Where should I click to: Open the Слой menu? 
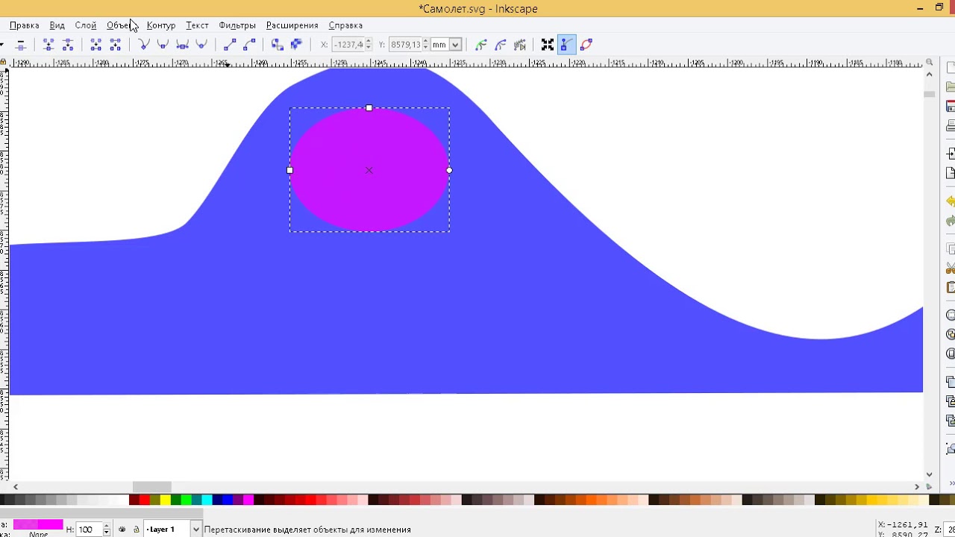point(86,25)
